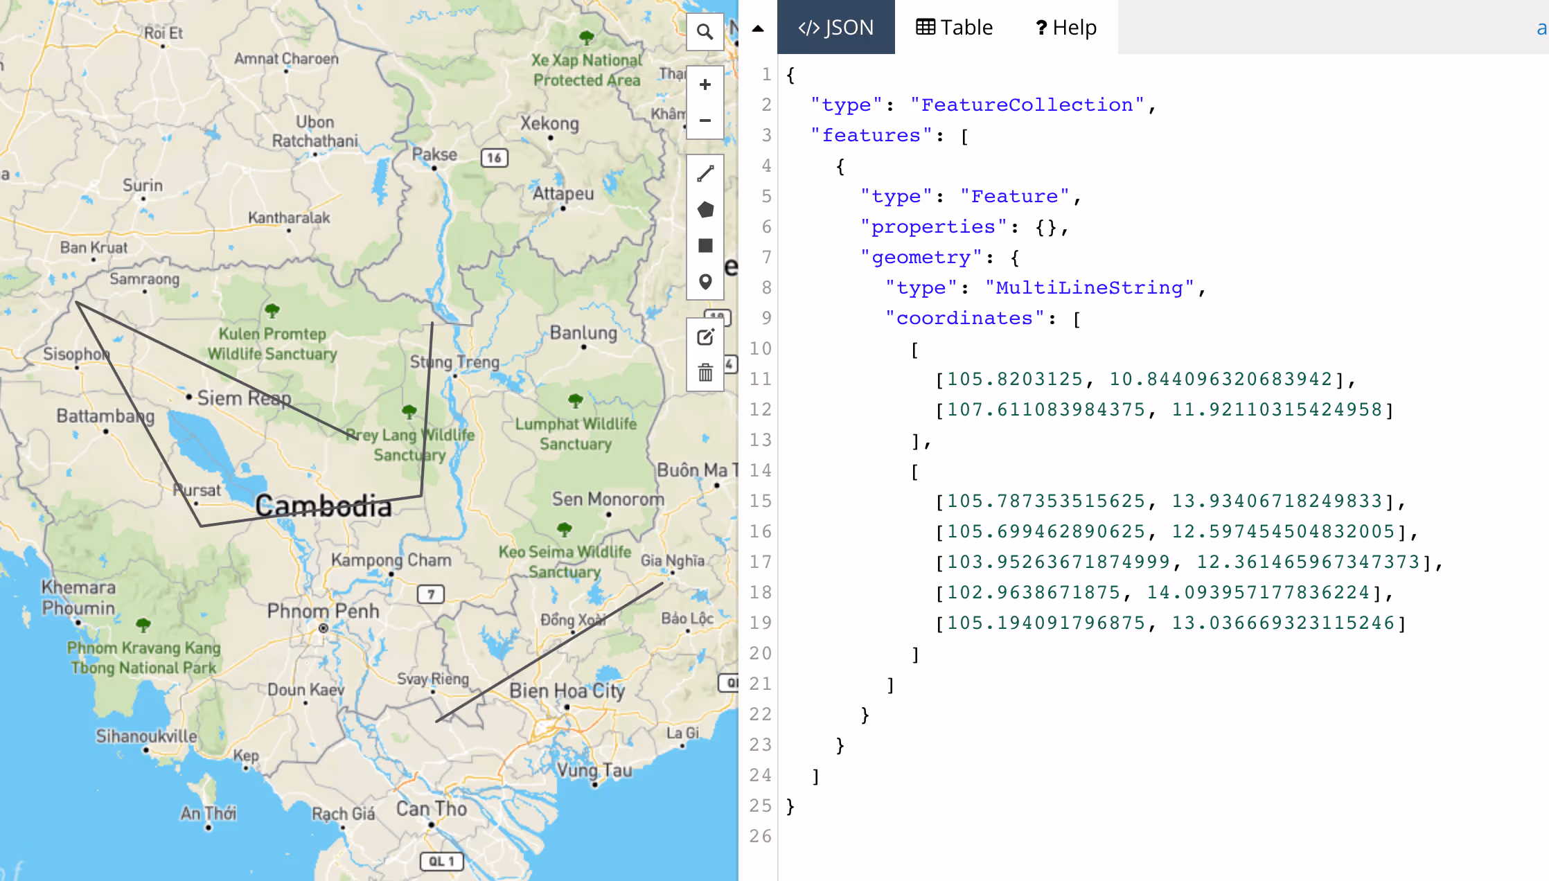Zoom in on the map
1549x881 pixels.
(x=705, y=85)
